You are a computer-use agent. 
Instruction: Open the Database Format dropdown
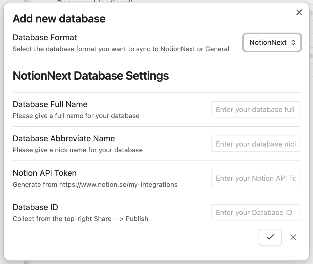pos(272,42)
